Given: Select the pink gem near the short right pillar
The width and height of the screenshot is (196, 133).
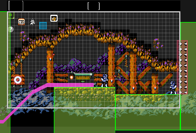Looking at the screenshot, I should pos(158,83).
